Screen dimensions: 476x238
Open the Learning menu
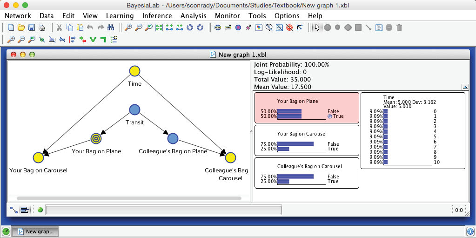(120, 16)
